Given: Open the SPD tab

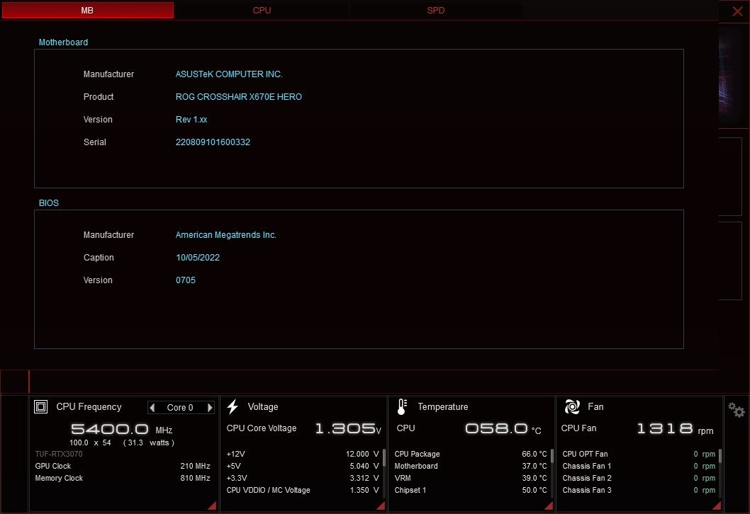Looking at the screenshot, I should point(436,10).
